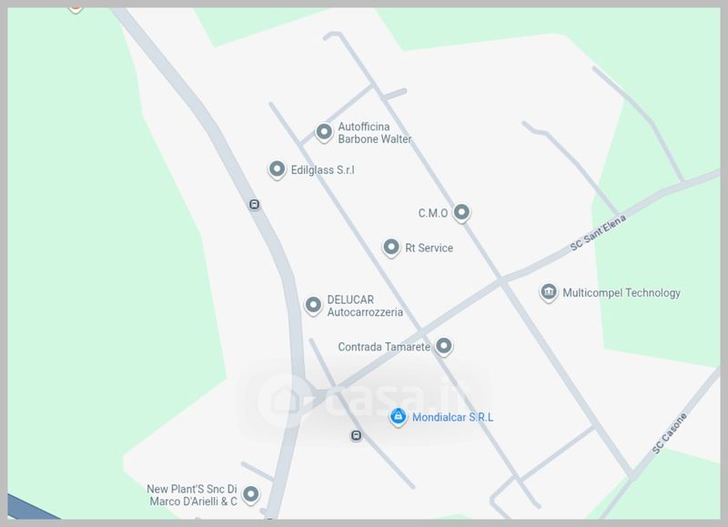
Task: Select the Edilglass S.r.l location marker
Action: tap(278, 170)
